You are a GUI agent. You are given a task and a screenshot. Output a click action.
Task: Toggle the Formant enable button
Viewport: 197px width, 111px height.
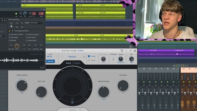click(100, 55)
